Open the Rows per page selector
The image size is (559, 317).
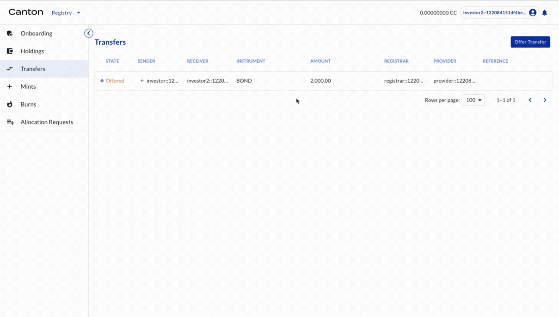click(x=473, y=100)
